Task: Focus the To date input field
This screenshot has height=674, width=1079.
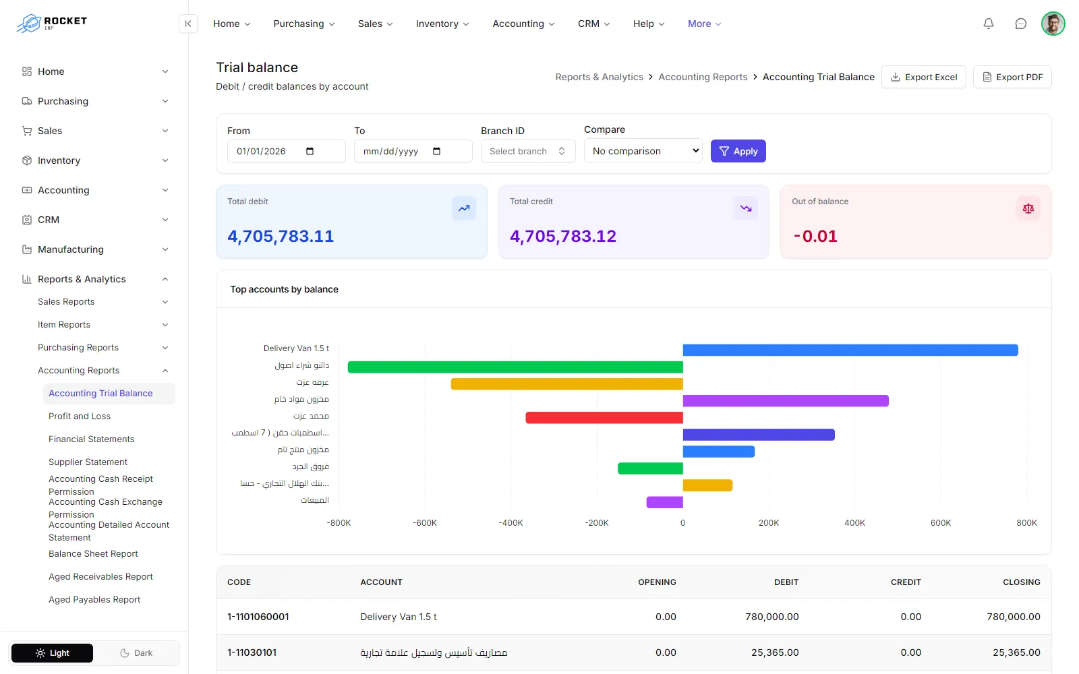Action: pos(413,151)
